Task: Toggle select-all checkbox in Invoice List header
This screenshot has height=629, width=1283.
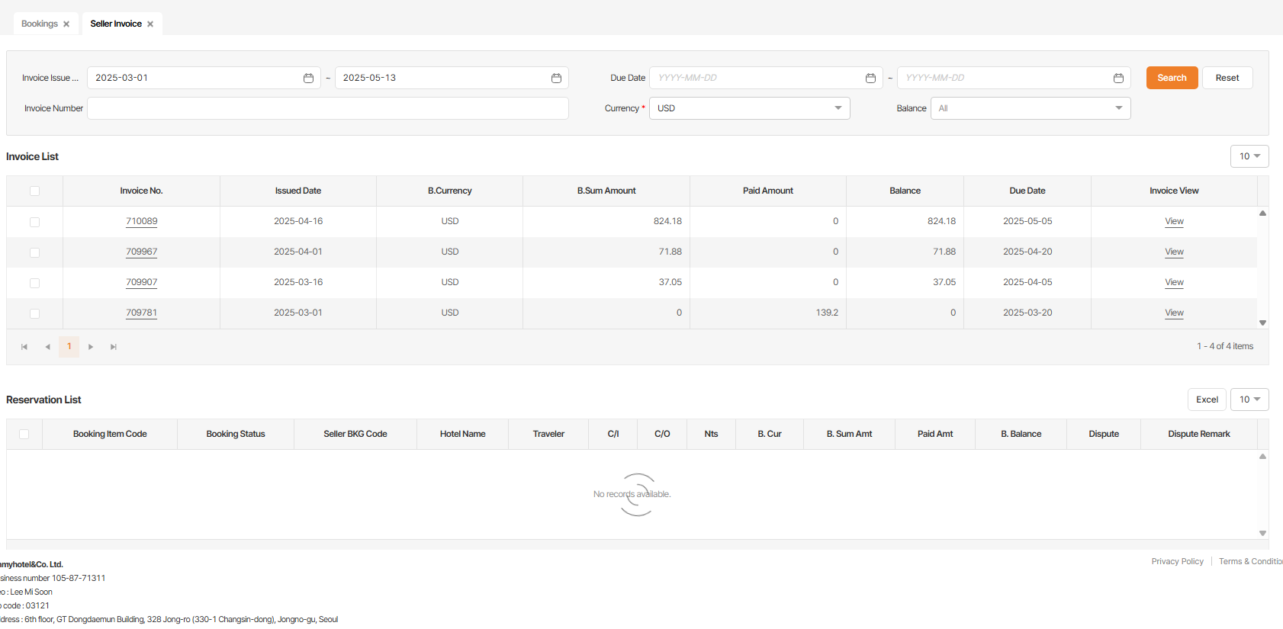Action: tap(34, 191)
